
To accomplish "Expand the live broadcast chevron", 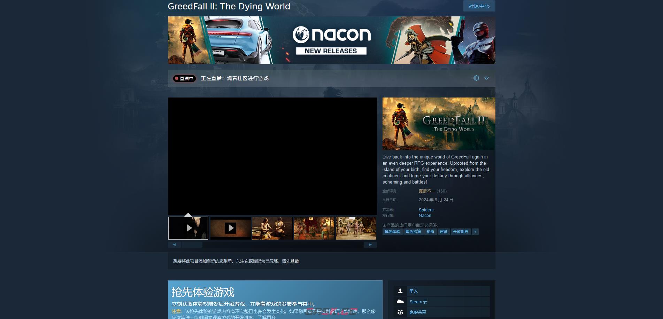I will pyautogui.click(x=487, y=78).
